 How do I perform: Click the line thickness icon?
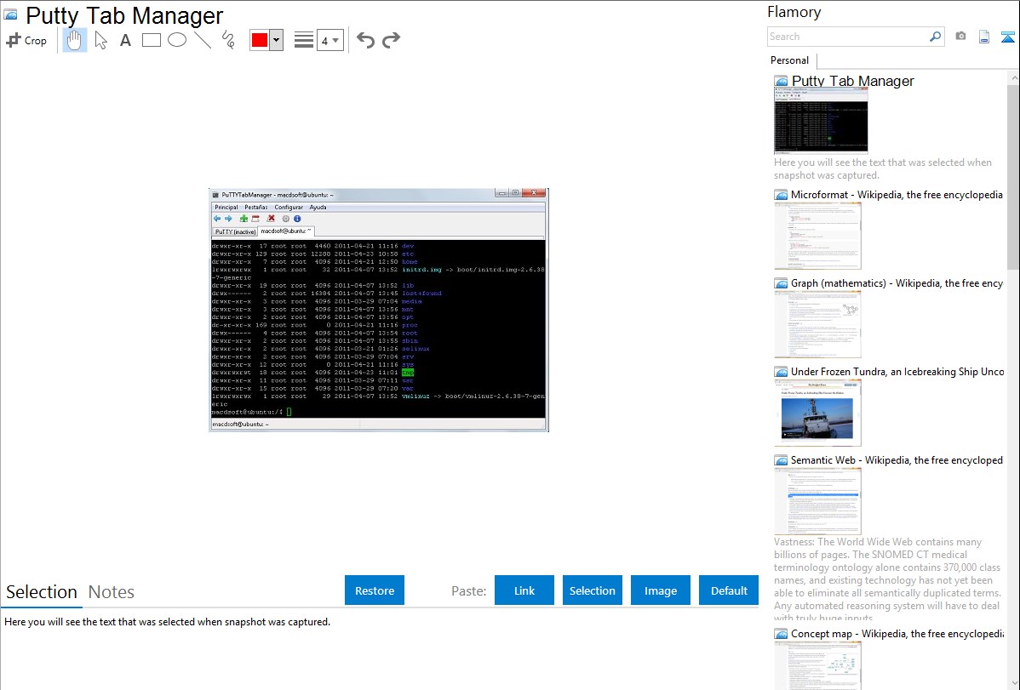point(303,40)
